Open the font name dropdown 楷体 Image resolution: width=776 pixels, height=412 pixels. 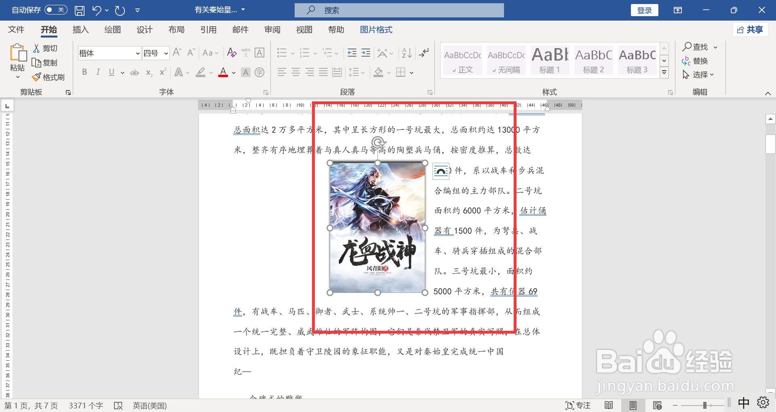[137, 53]
